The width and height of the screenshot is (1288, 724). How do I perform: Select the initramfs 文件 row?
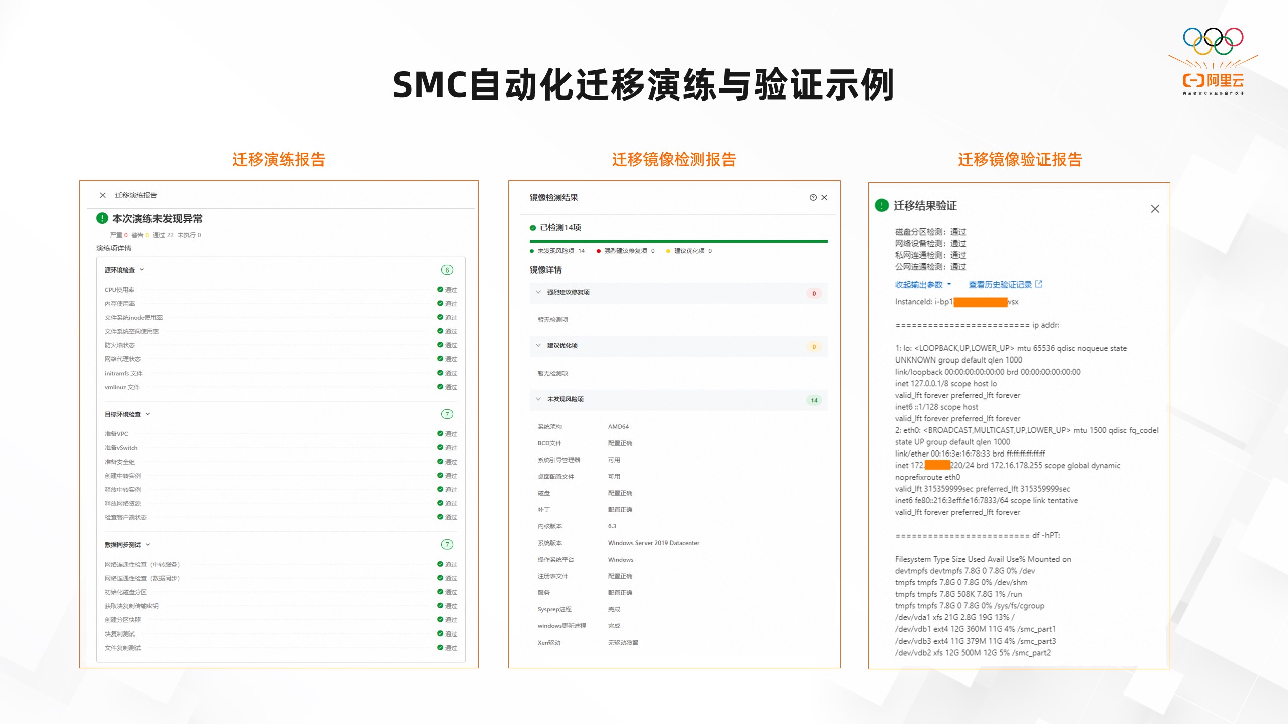281,373
